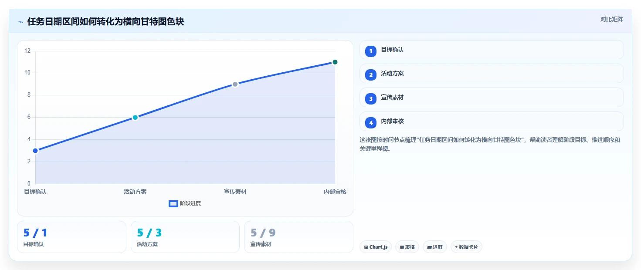
Task: Click the number 4 badge for 内部审核
Action: click(x=371, y=123)
